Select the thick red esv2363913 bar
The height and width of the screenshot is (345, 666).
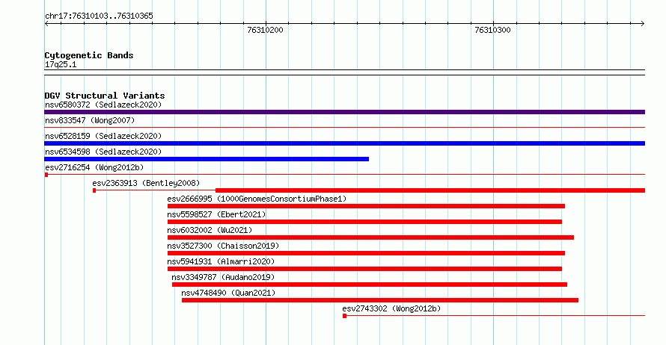coord(430,190)
